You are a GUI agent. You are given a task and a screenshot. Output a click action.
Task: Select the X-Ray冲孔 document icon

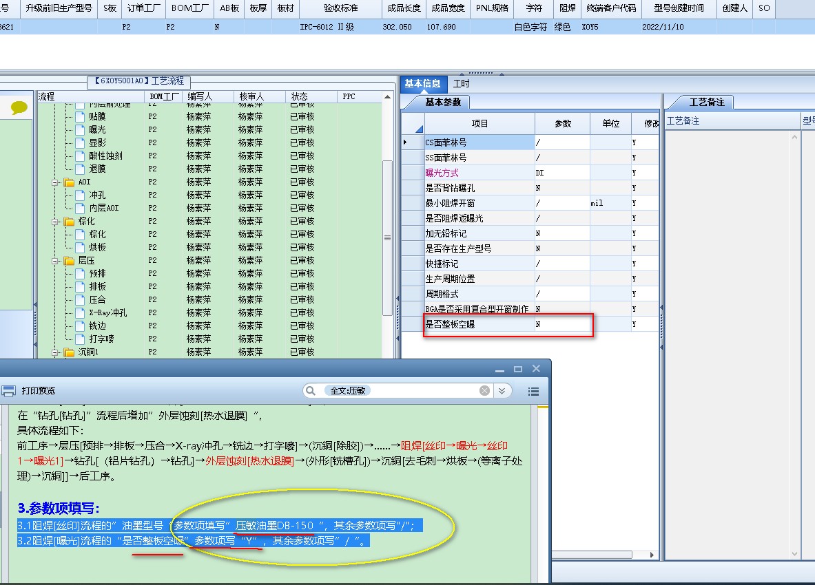click(x=80, y=312)
